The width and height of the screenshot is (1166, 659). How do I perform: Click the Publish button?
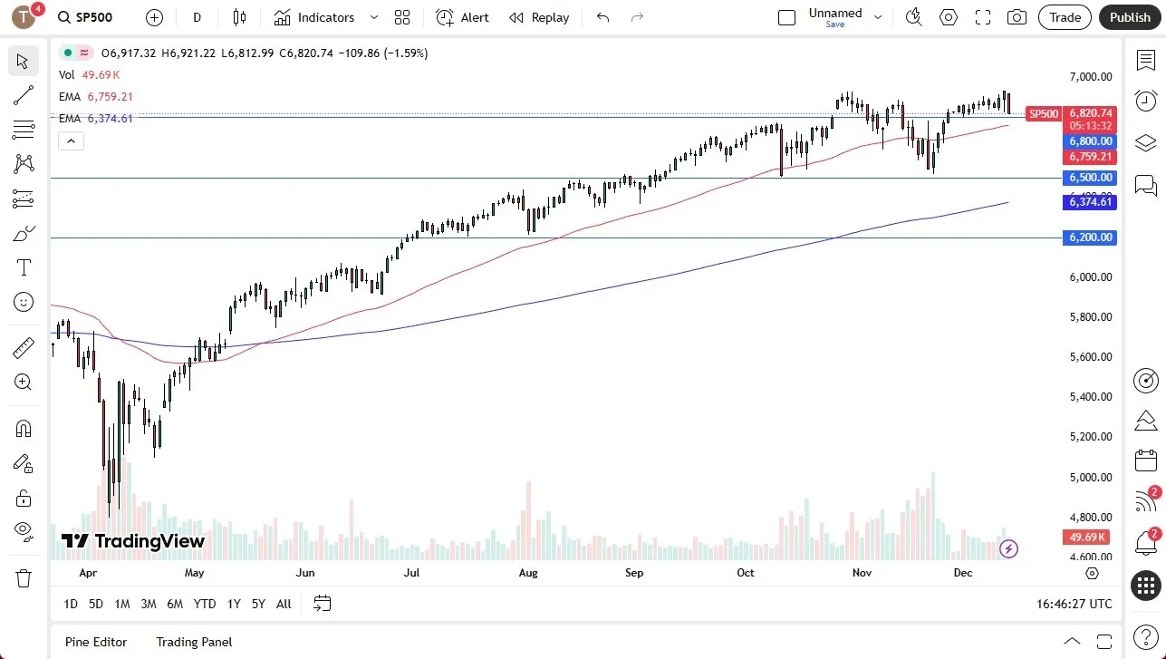1130,16
